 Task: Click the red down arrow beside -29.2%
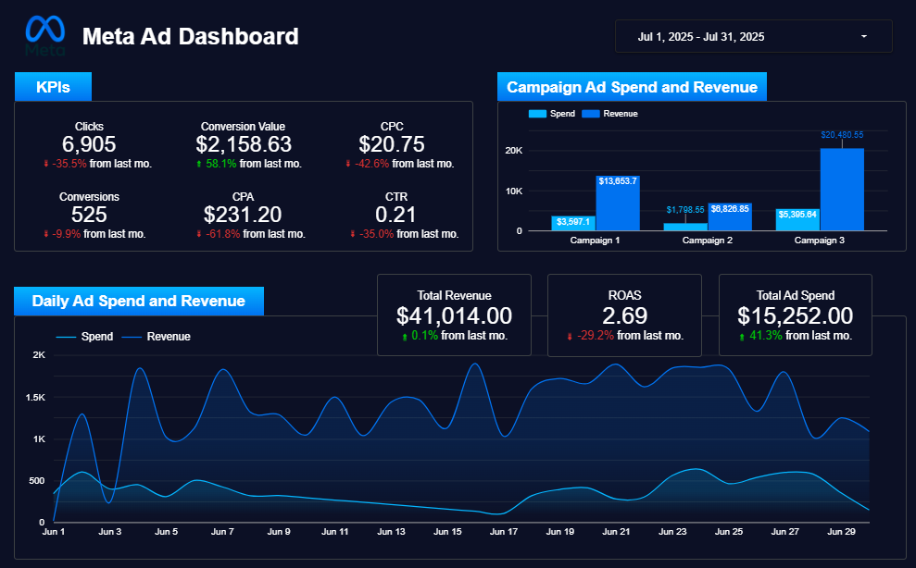(x=570, y=336)
